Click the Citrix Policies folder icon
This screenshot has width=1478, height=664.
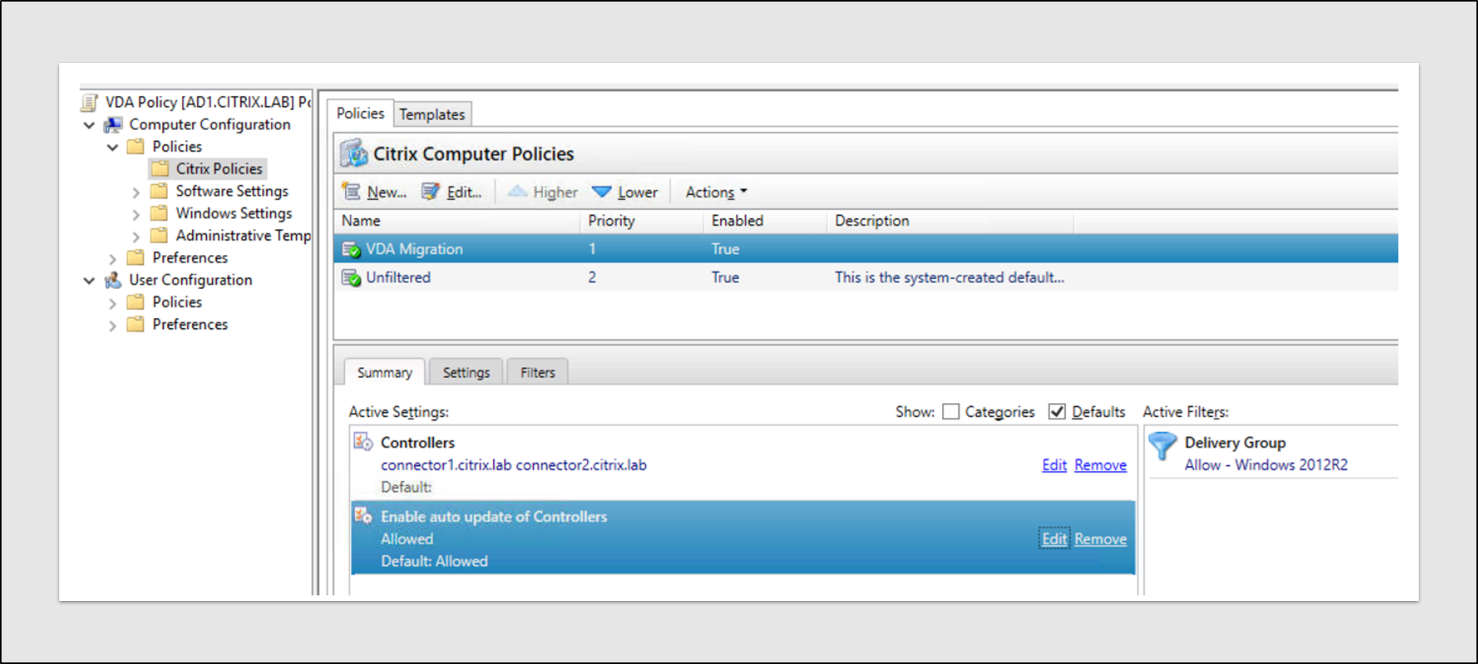point(160,168)
